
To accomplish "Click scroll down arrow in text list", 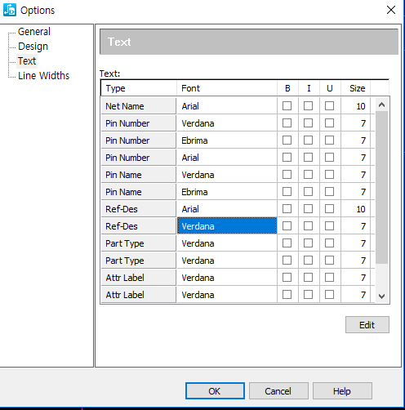I will [x=381, y=296].
